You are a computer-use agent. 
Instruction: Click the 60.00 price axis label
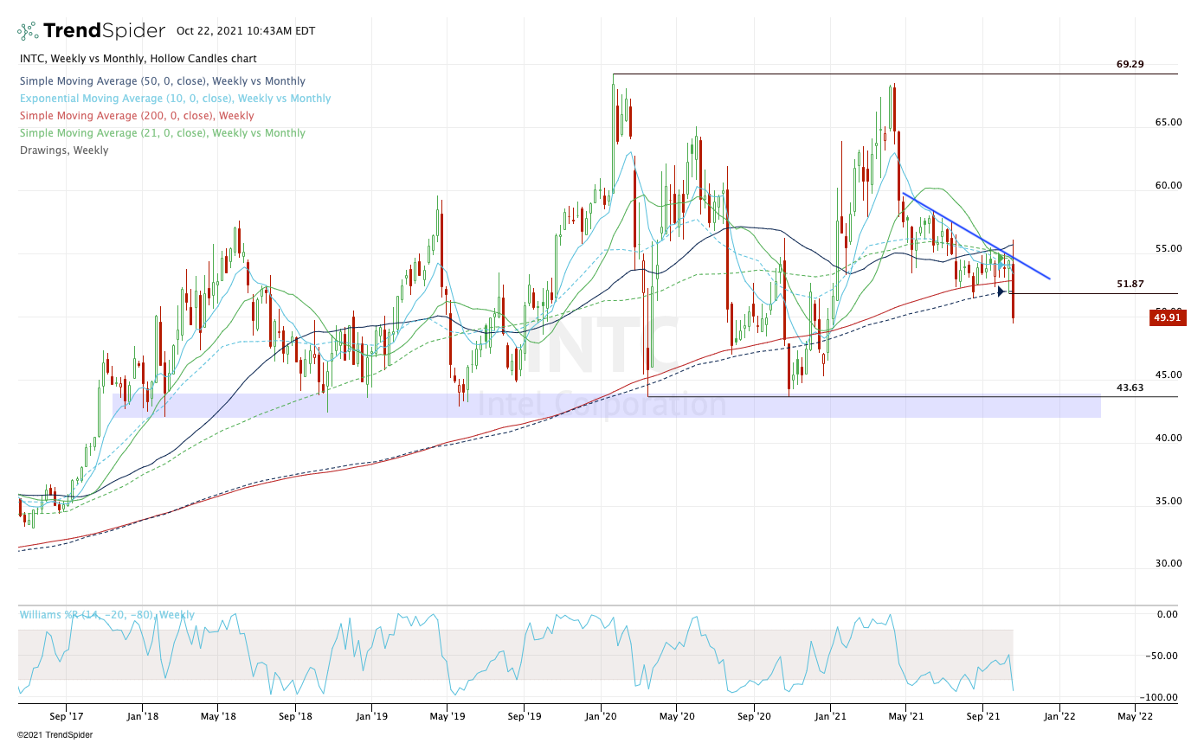tap(1169, 186)
